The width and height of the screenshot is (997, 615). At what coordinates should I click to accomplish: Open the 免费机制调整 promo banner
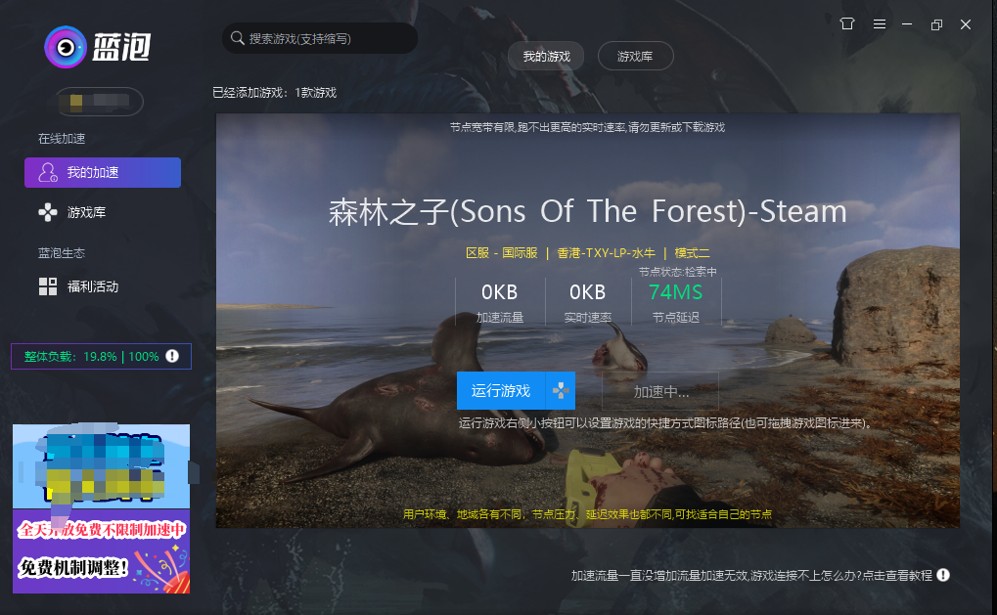[x=101, y=508]
